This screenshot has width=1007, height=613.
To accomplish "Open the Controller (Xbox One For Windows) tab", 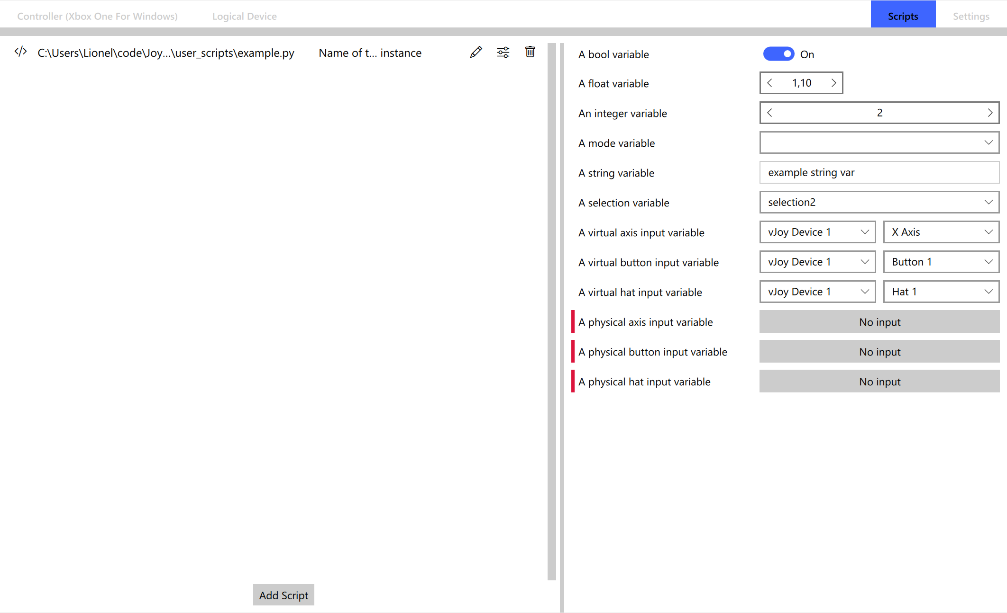I will (x=97, y=16).
